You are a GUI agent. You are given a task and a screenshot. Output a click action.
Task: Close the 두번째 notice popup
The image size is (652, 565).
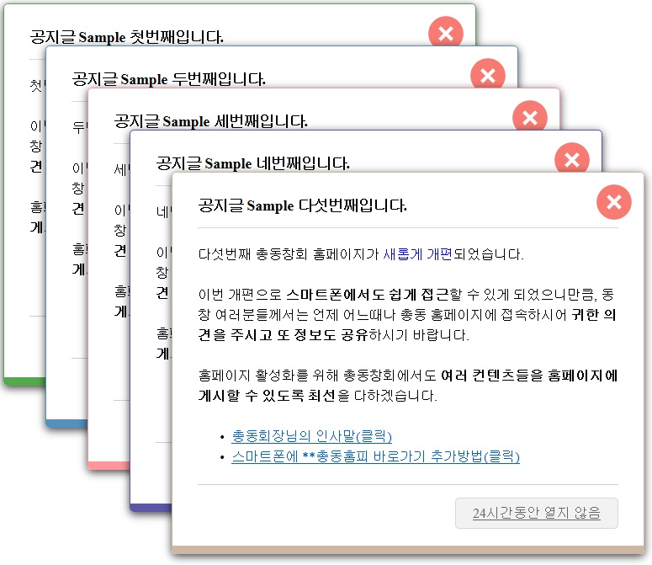488,76
